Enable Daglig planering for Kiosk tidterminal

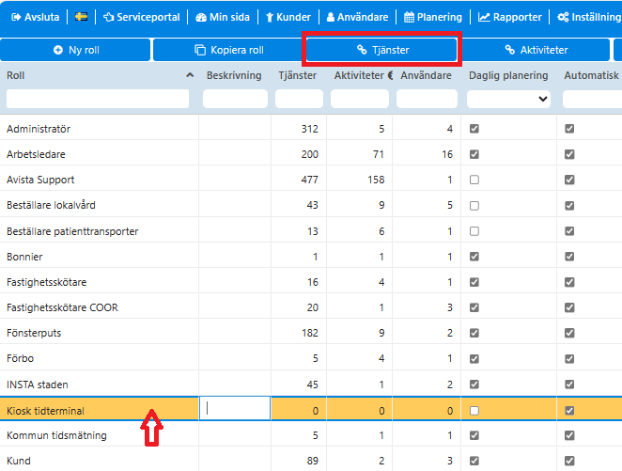tap(474, 411)
